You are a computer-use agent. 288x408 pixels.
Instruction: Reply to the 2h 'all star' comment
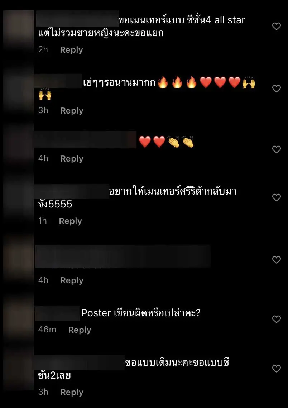pyautogui.click(x=72, y=50)
